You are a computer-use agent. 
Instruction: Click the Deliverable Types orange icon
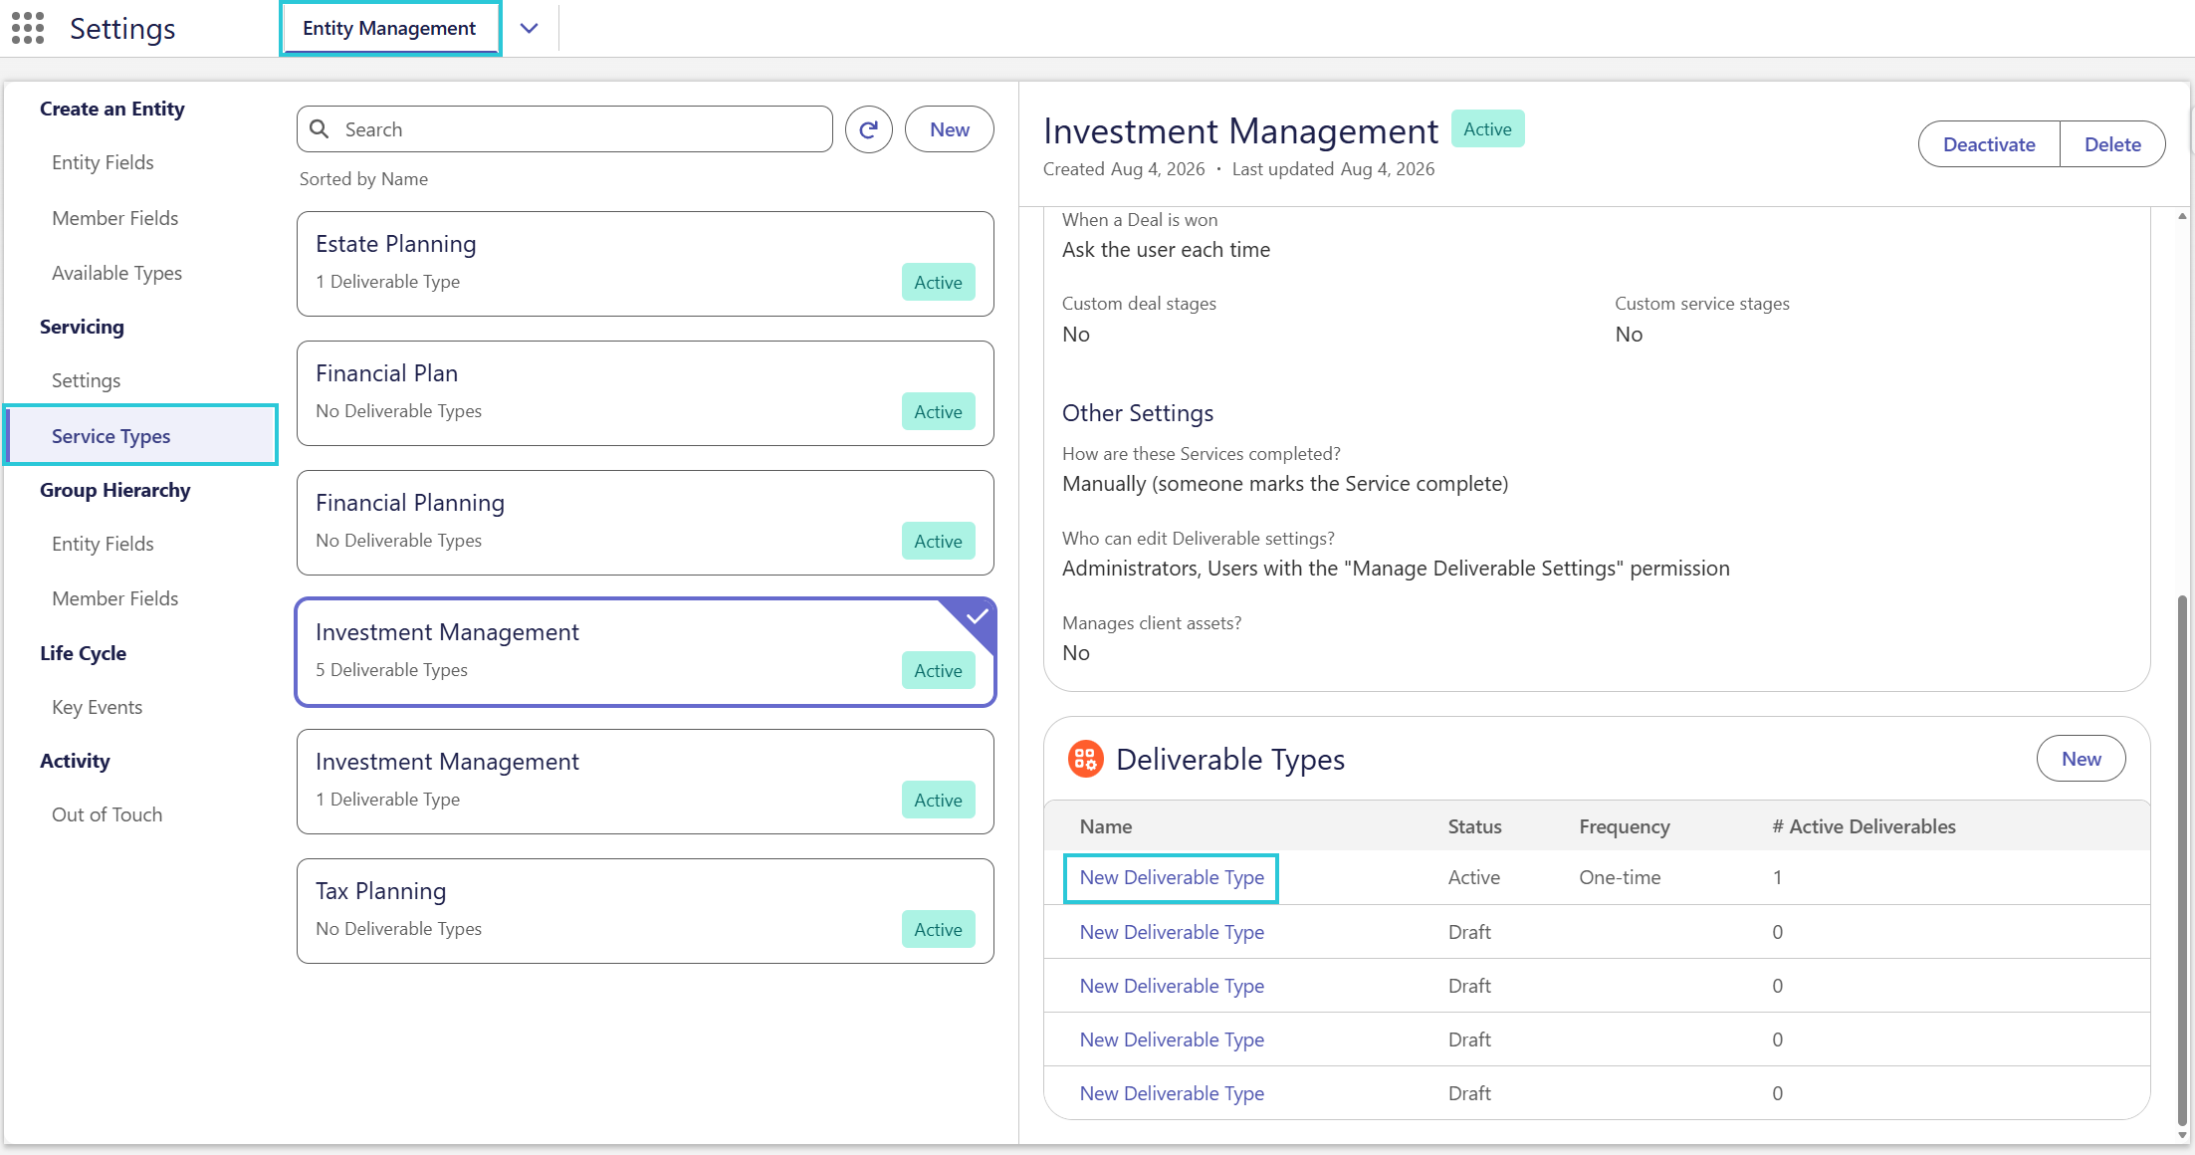(x=1085, y=759)
